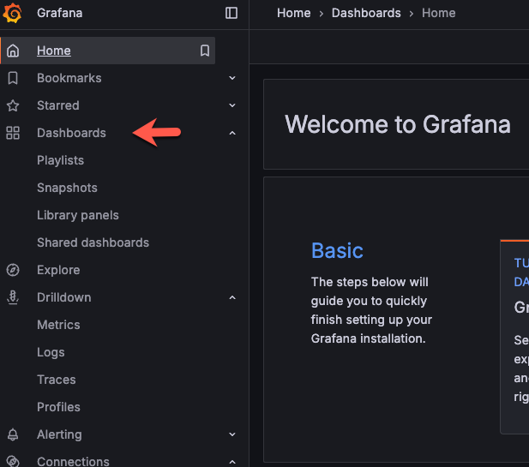Click the Home house icon
The image size is (529, 467).
coord(13,51)
